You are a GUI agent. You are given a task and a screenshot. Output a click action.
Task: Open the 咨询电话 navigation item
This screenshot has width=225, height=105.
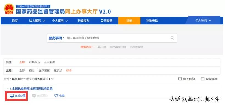coord(152,21)
